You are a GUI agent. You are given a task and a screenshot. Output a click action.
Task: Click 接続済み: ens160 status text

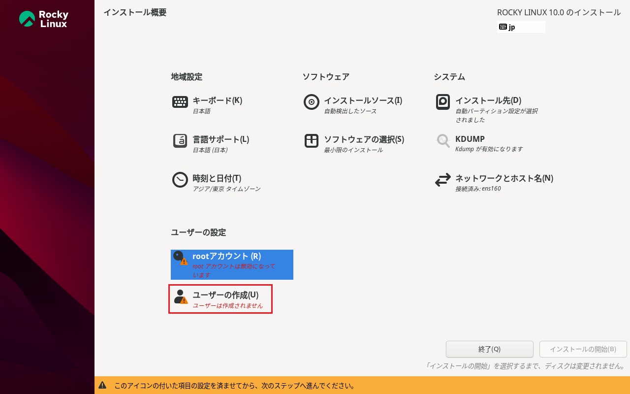click(478, 189)
